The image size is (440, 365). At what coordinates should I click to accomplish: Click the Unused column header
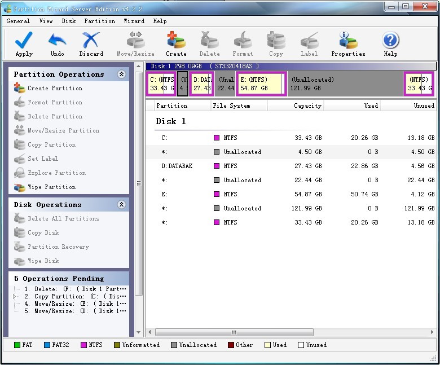pos(408,105)
